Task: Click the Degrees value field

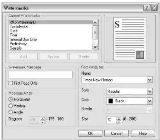Action: 35,120
